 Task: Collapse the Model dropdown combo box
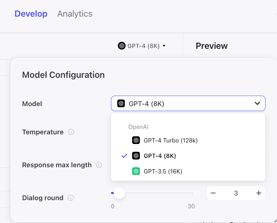point(188,103)
